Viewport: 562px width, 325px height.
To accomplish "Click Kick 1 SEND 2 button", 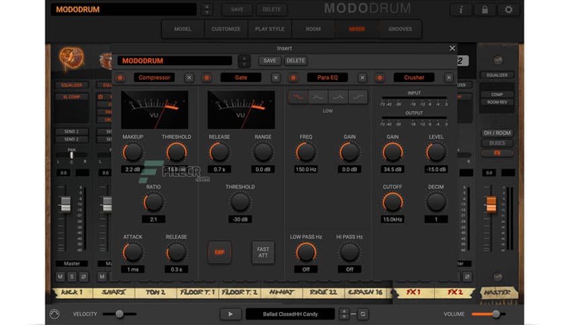I will (x=72, y=139).
